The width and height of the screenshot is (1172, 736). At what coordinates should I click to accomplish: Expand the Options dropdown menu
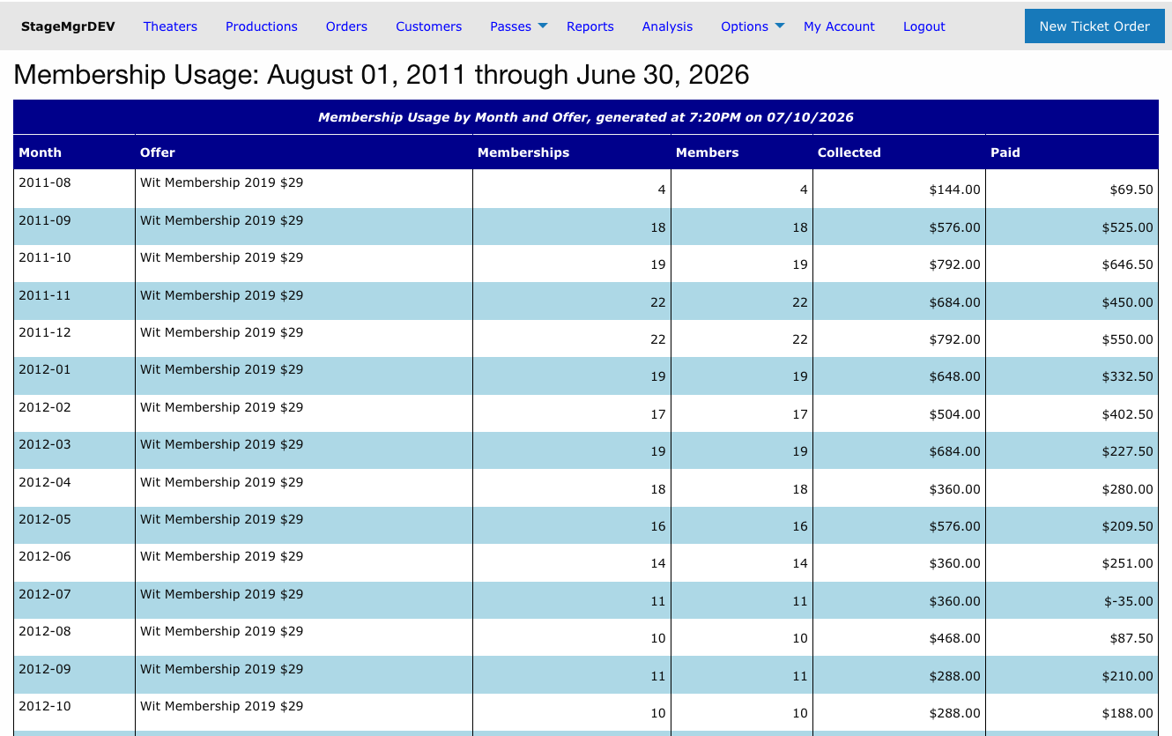[753, 26]
